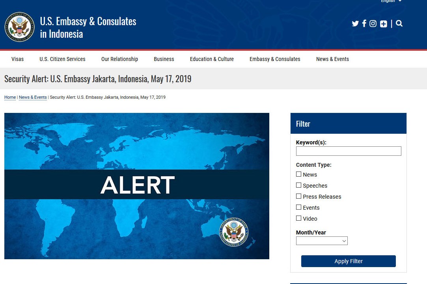
Task: Select the Events content type checkbox
Action: (x=299, y=207)
